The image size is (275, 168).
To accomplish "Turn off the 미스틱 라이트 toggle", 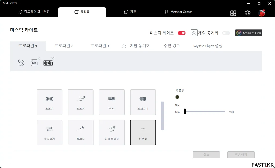I will point(182,33).
